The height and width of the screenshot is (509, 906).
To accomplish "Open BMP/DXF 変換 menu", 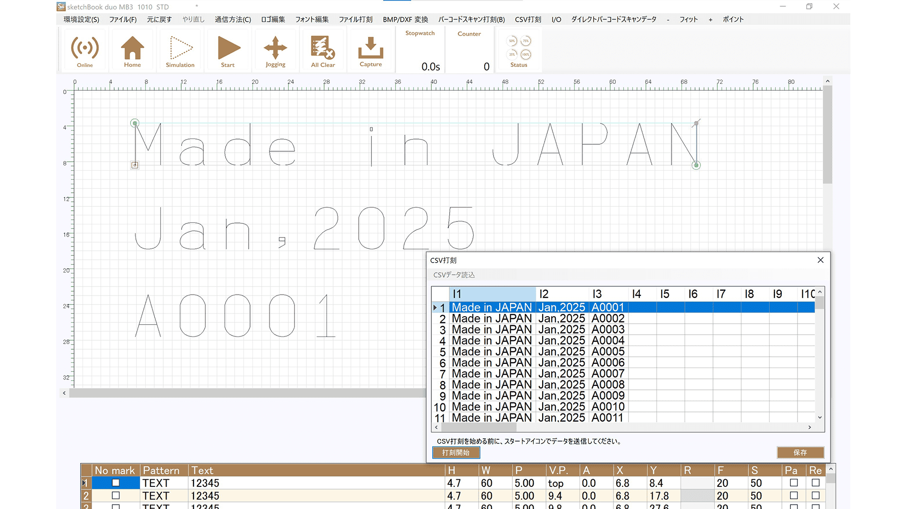I will point(405,19).
